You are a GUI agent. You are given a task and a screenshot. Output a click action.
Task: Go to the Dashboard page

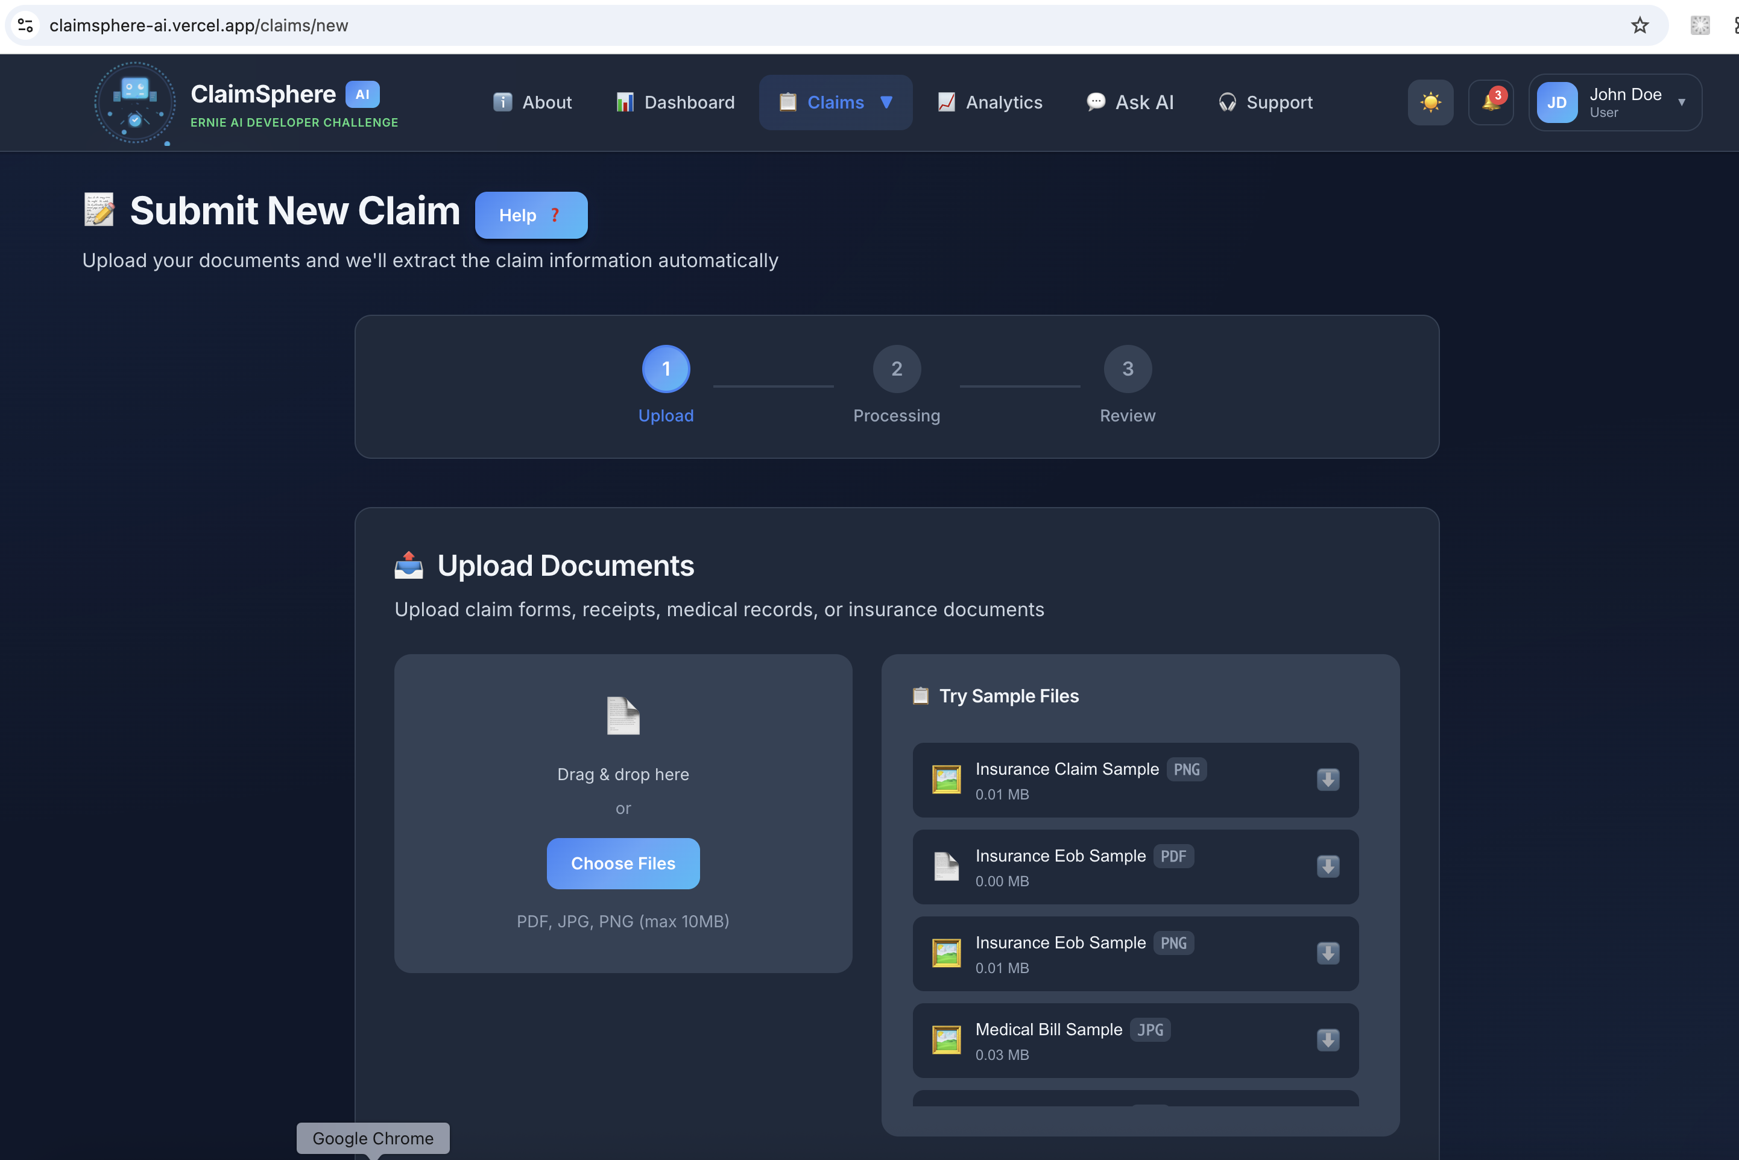675,102
